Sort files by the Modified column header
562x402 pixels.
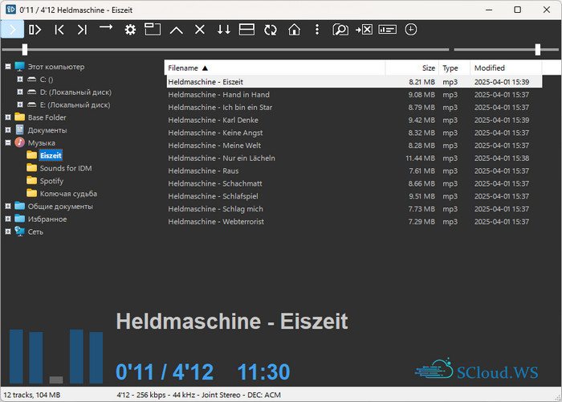pos(489,68)
